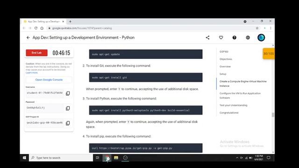The height and width of the screenshot is (168, 299).
Task: Jump to Congratulations section
Action: [229, 112]
